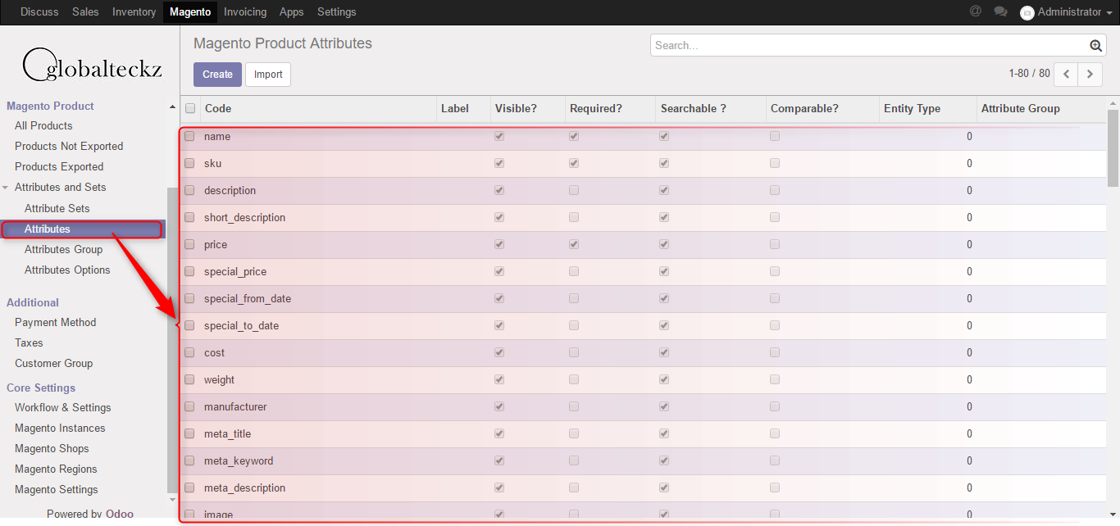Tick the select-all checkbox in header
The width and height of the screenshot is (1120, 526).
[x=190, y=108]
